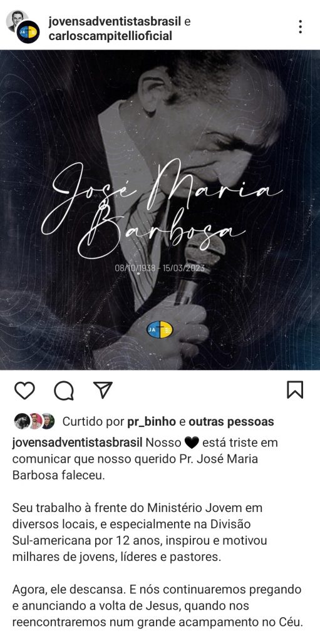
Task: Tap jovensadventistasbrasil username in the caption
Action: pyautogui.click(x=78, y=443)
